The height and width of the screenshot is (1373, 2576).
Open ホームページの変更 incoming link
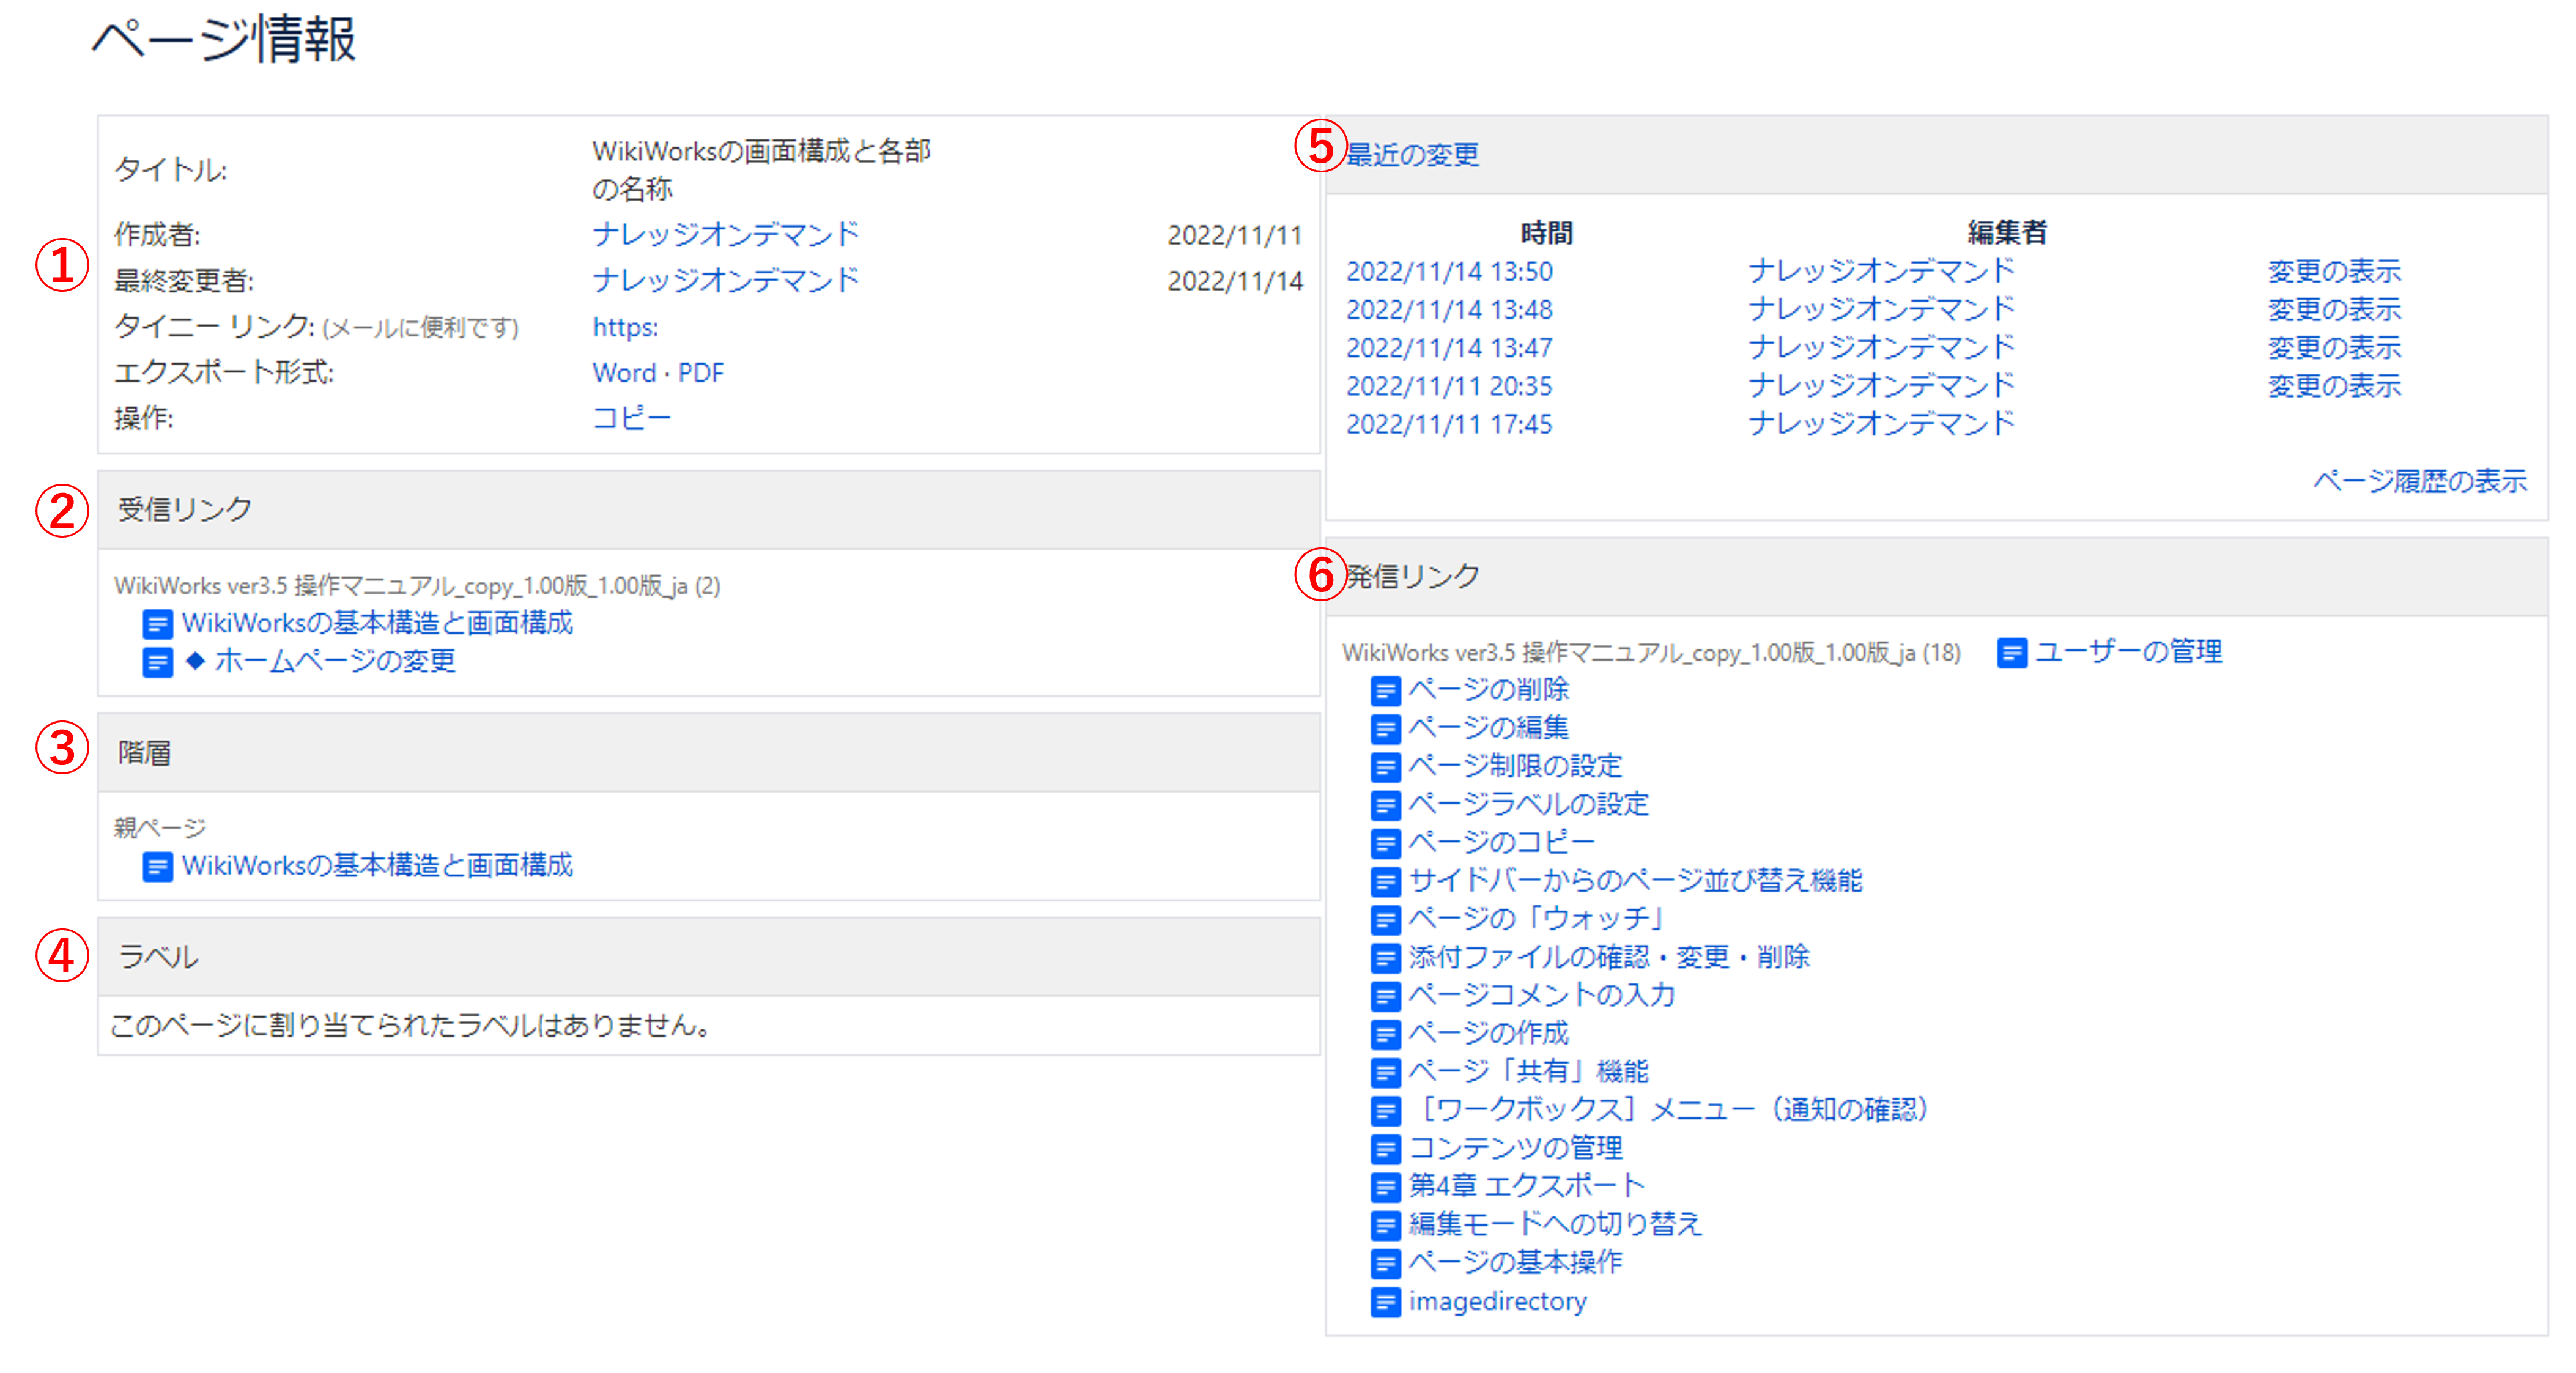pos(321,661)
